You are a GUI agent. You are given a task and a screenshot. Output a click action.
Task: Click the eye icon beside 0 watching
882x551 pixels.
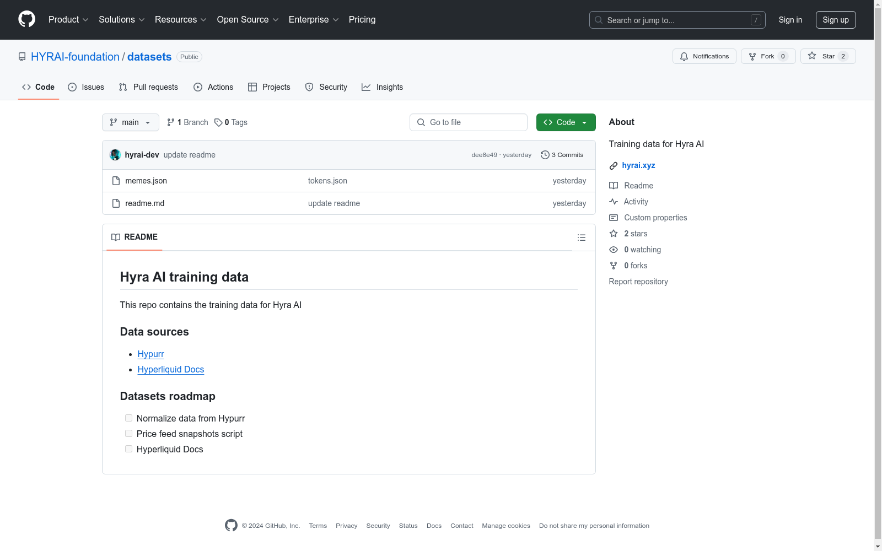pos(614,250)
